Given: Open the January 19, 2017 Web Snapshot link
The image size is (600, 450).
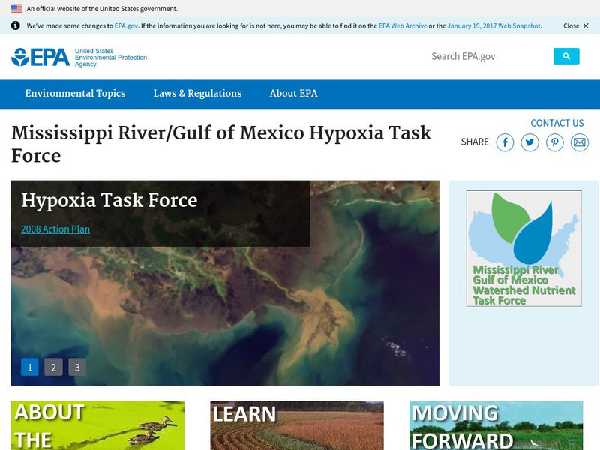Looking at the screenshot, I should click(x=491, y=25).
